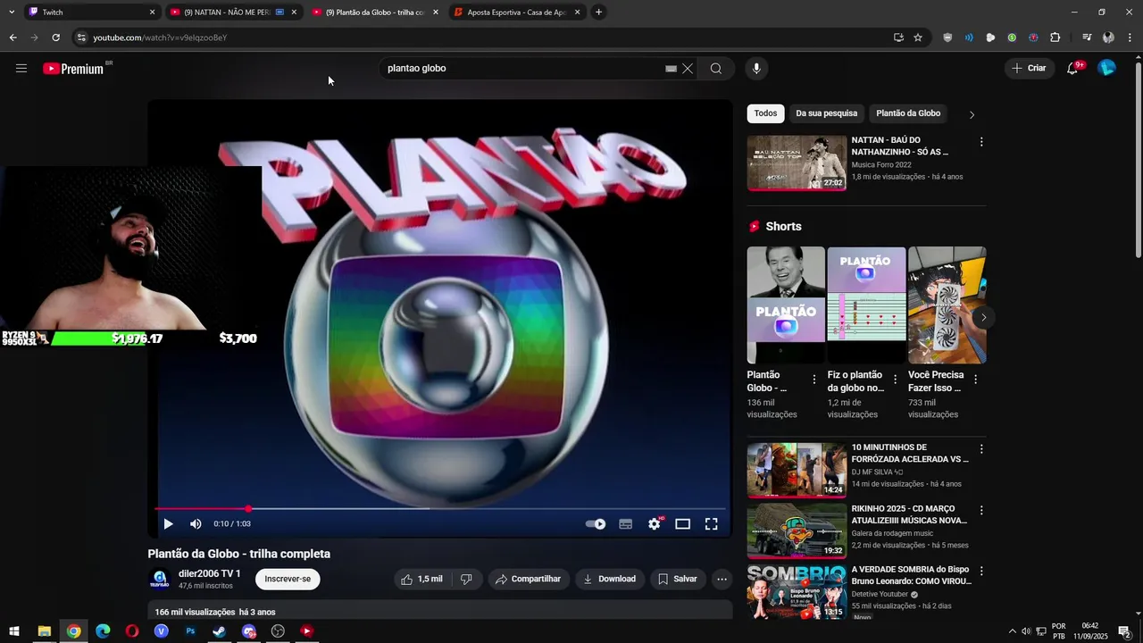Screen dimensions: 1143x643
Task: Start voice search with the microphone
Action: [x=757, y=69]
